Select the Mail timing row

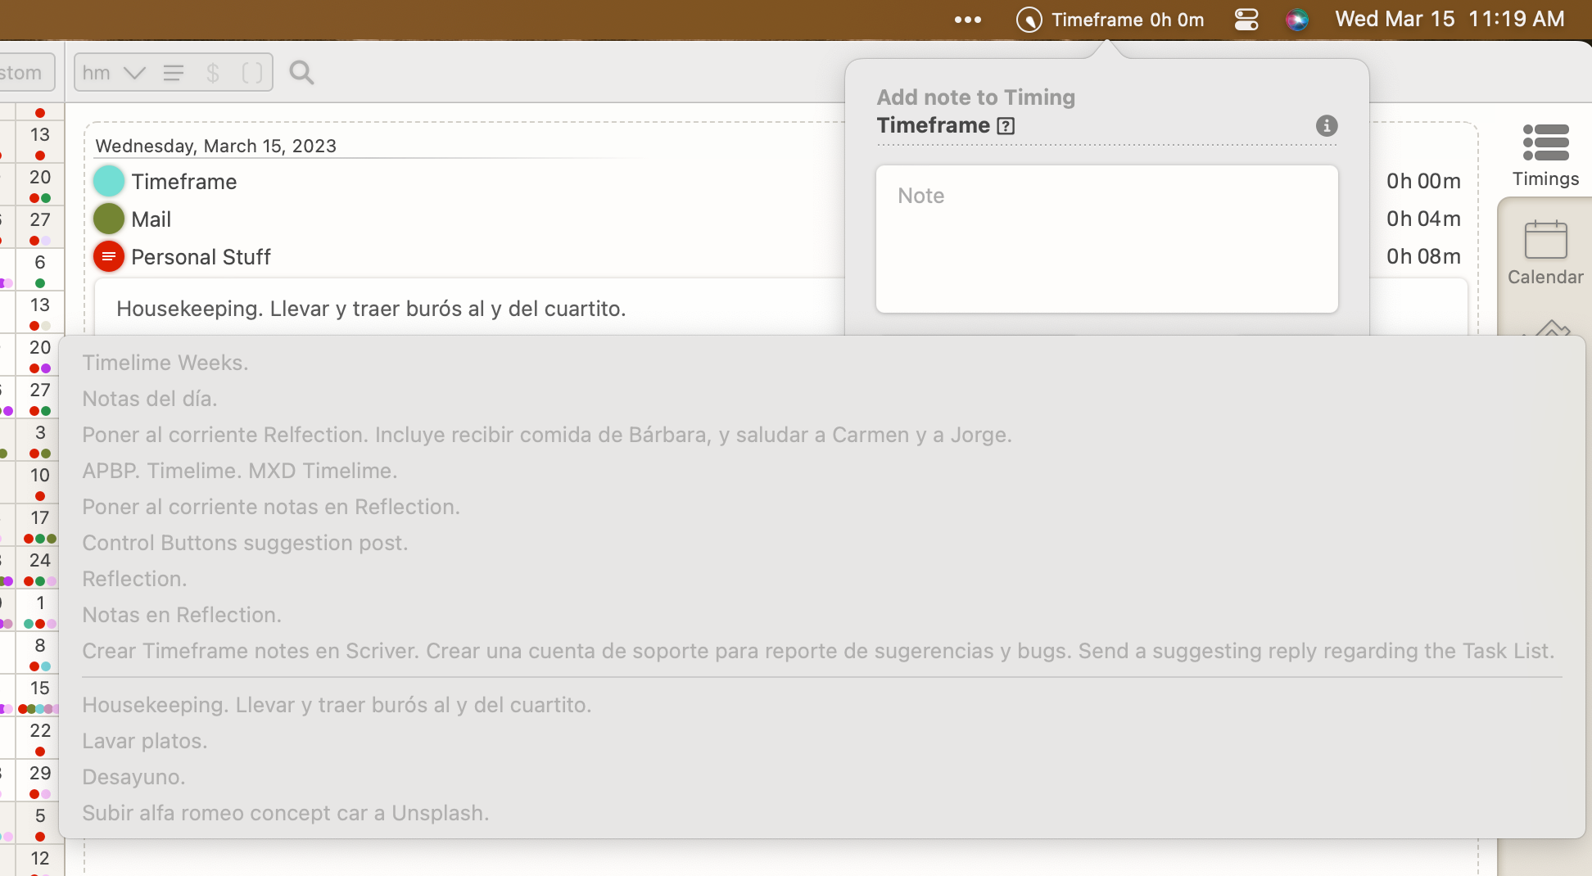(x=152, y=219)
